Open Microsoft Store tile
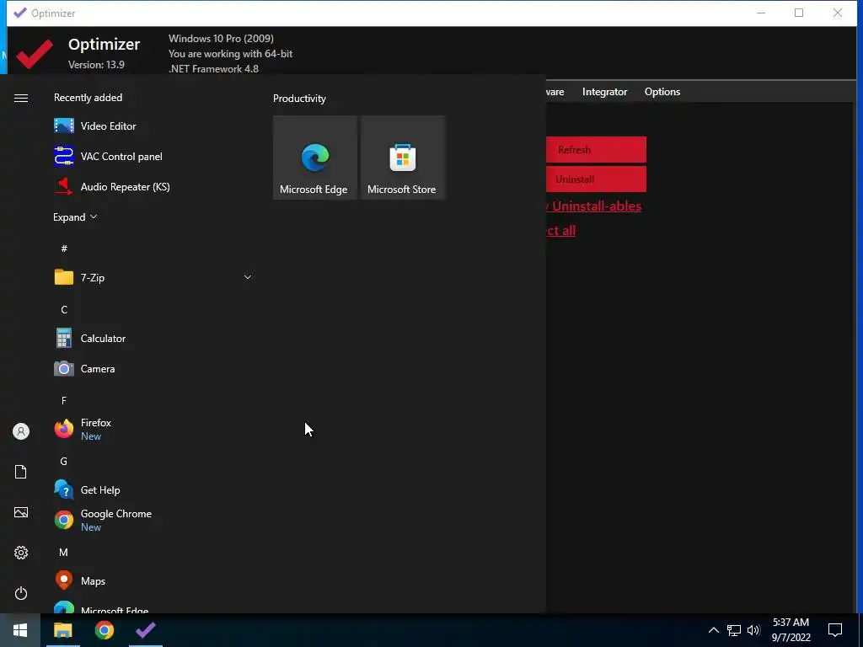Viewport: 863px width, 647px height. (x=402, y=158)
